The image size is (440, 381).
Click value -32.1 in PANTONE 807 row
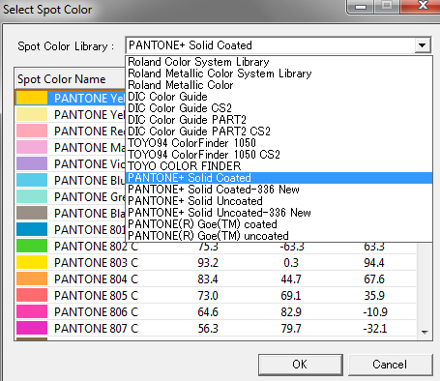(x=375, y=329)
